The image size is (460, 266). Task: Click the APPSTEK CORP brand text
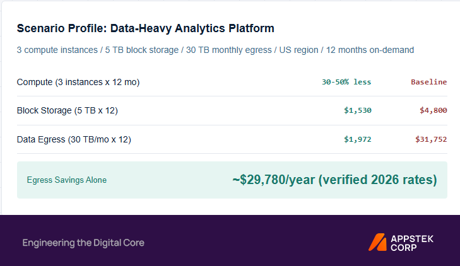tap(412, 243)
